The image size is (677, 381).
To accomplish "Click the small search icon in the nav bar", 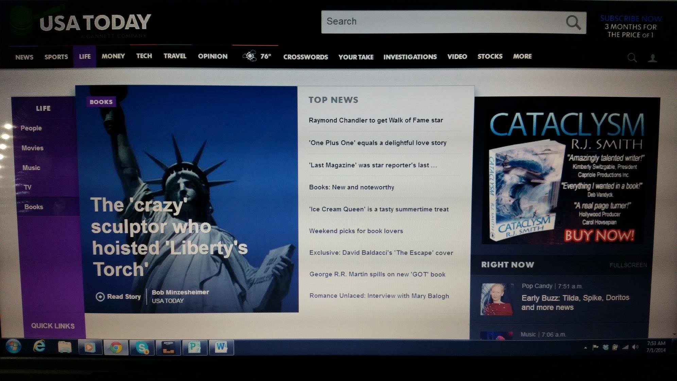I will [x=632, y=58].
